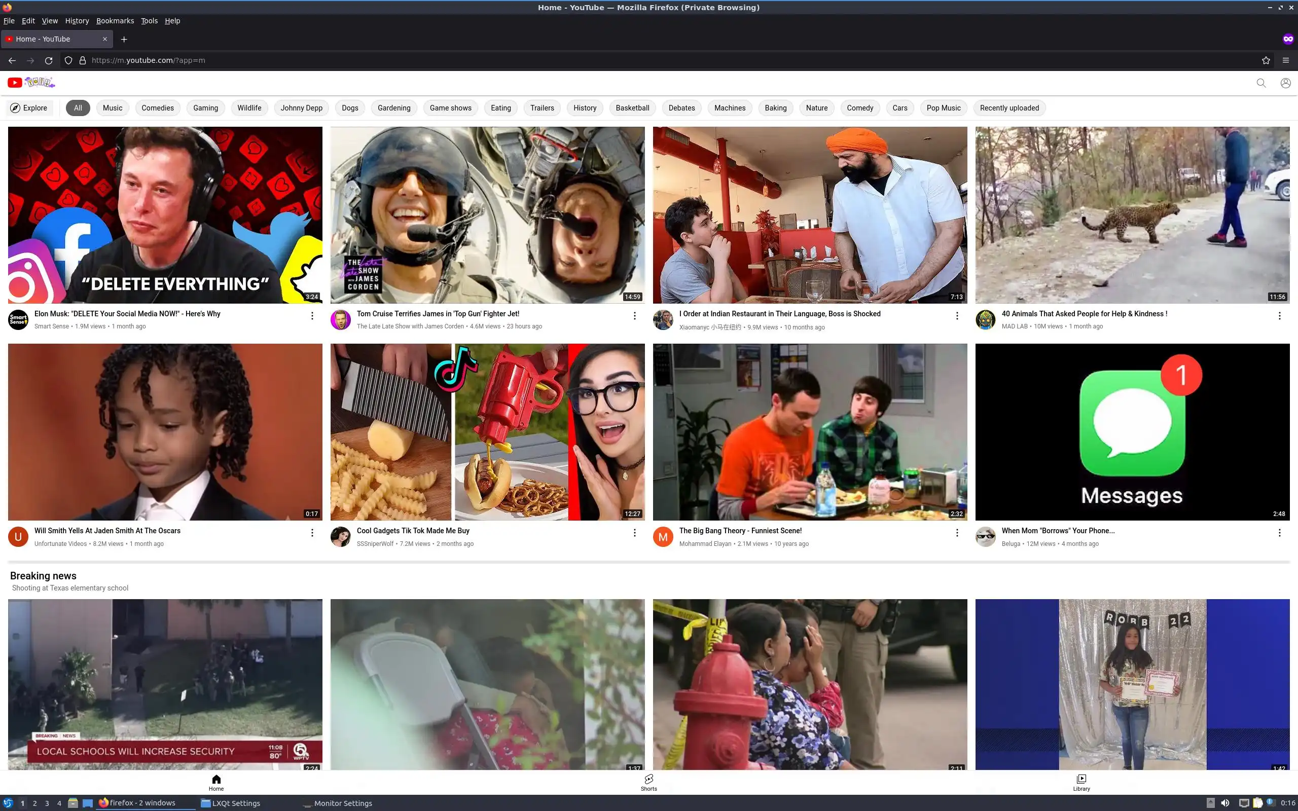Expand options for Big Bang Theory video
Image resolution: width=1298 pixels, height=811 pixels.
coord(956,533)
